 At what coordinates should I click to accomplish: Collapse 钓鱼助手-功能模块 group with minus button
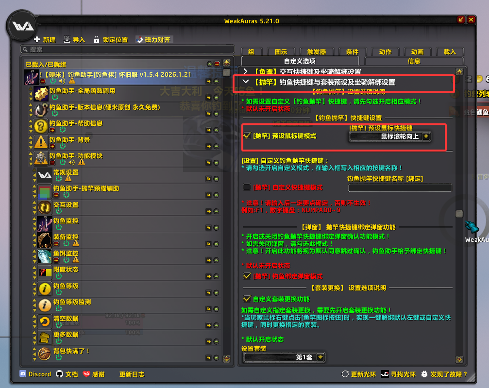click(x=52, y=163)
